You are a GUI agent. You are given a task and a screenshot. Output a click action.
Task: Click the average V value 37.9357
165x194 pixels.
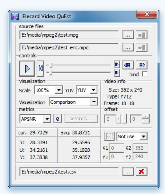pyautogui.click(x=81, y=157)
